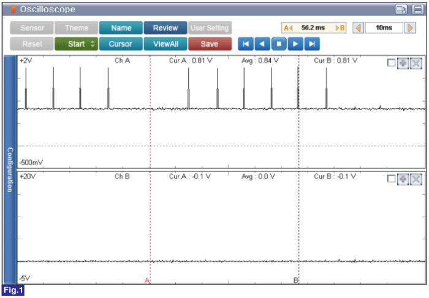The image size is (429, 298).
Task: Jump to first frame of recording
Action: tap(246, 44)
